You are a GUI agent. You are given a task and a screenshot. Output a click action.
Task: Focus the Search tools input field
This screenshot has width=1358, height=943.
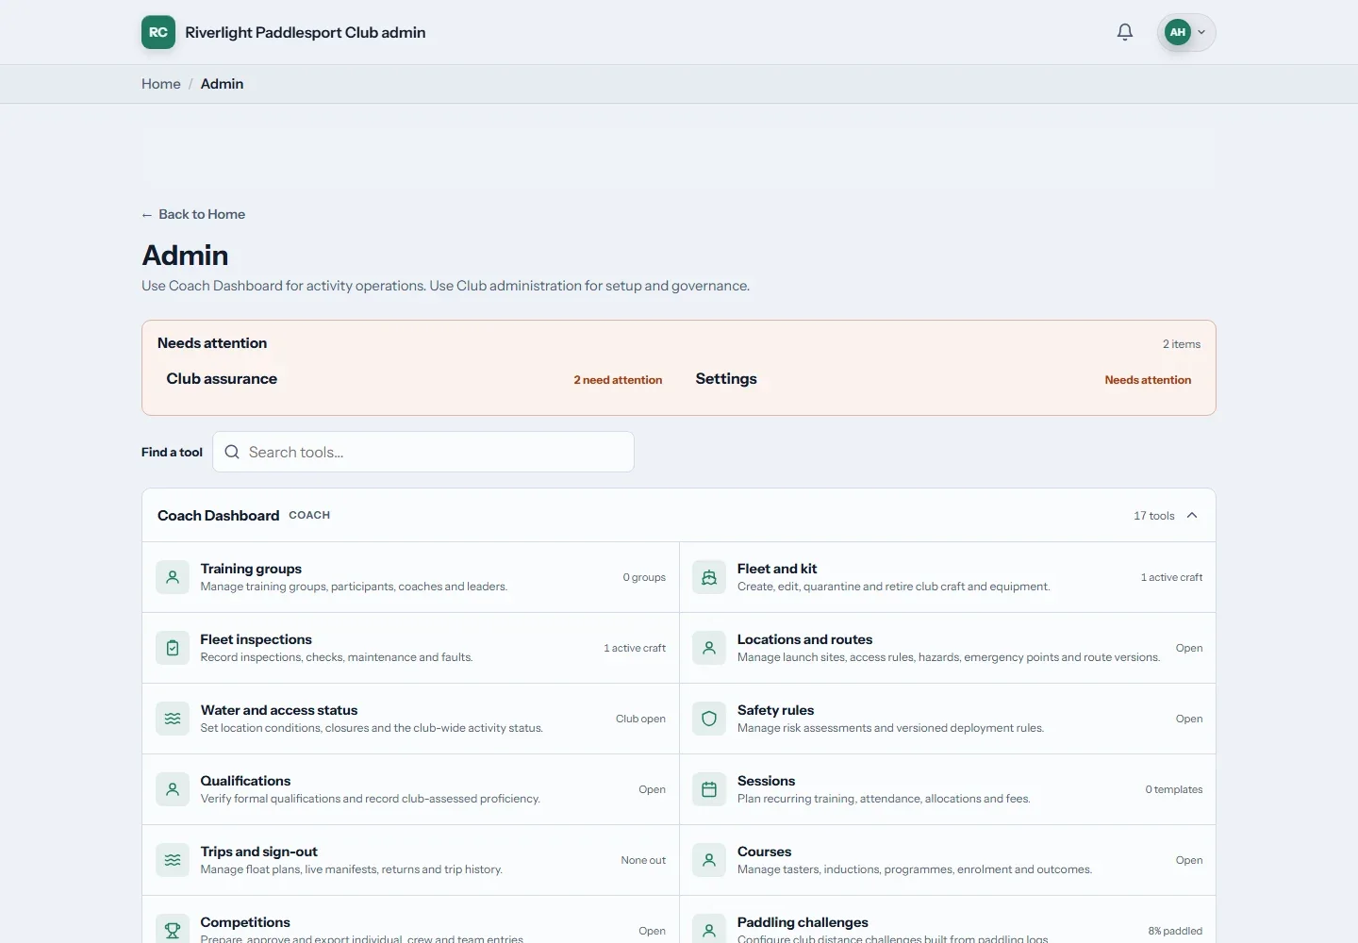(423, 452)
